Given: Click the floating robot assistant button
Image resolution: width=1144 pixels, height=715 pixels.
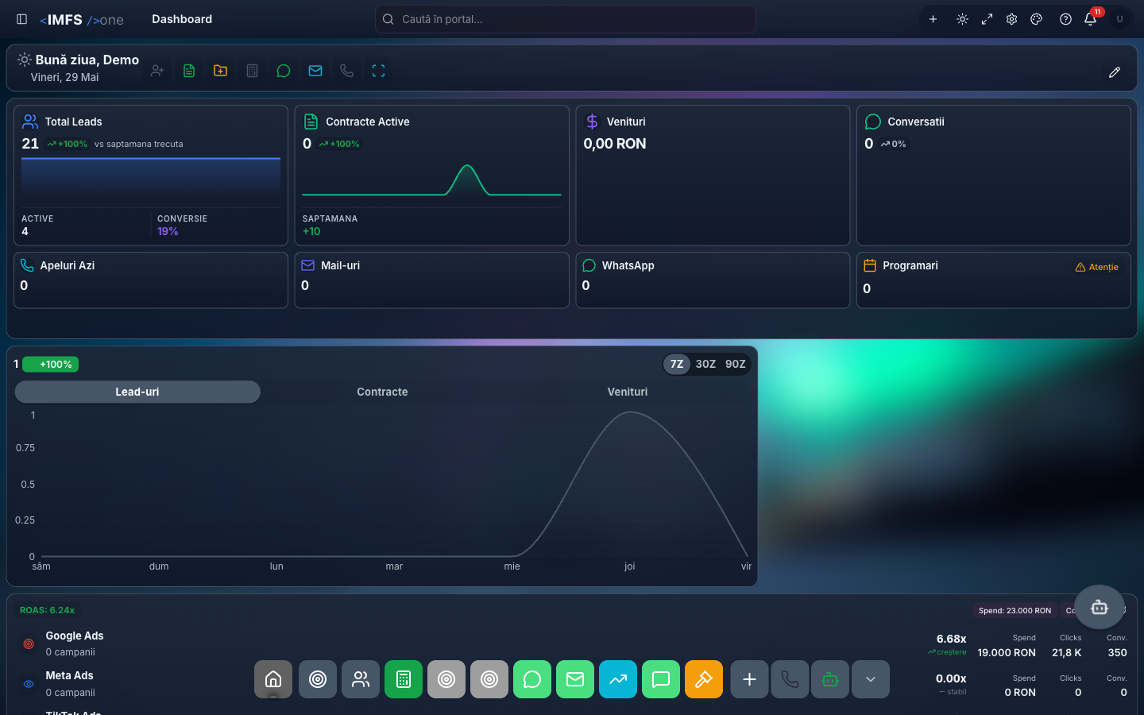Looking at the screenshot, I should click(1100, 608).
